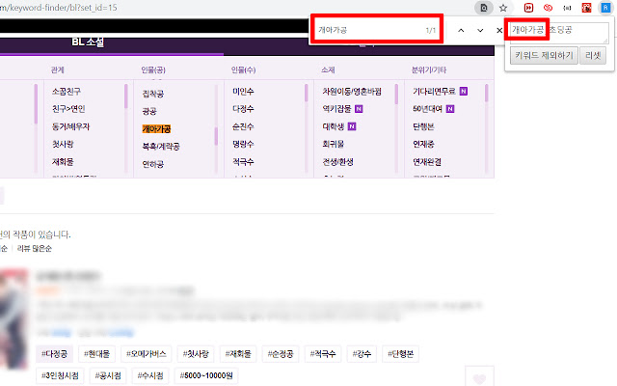The height and width of the screenshot is (386, 617).
Task: Click the #다정공 tag
Action: (x=54, y=354)
